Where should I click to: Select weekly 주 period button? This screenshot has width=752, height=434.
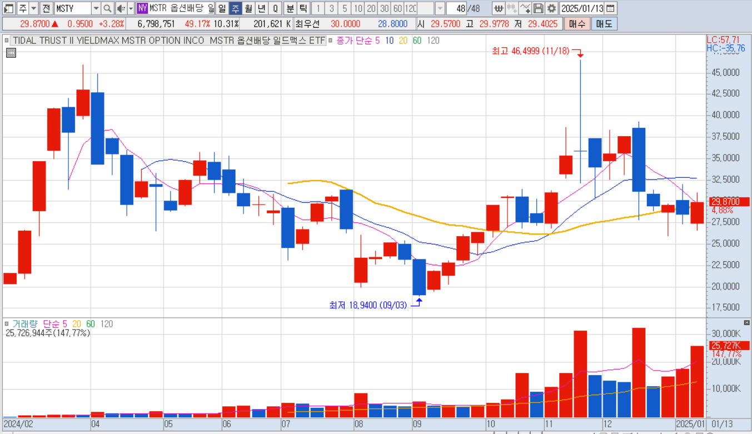(x=235, y=8)
